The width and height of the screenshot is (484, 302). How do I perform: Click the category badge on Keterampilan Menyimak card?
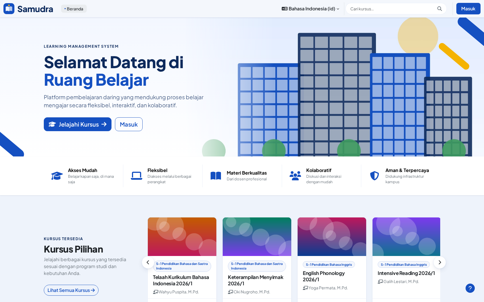pos(257,266)
